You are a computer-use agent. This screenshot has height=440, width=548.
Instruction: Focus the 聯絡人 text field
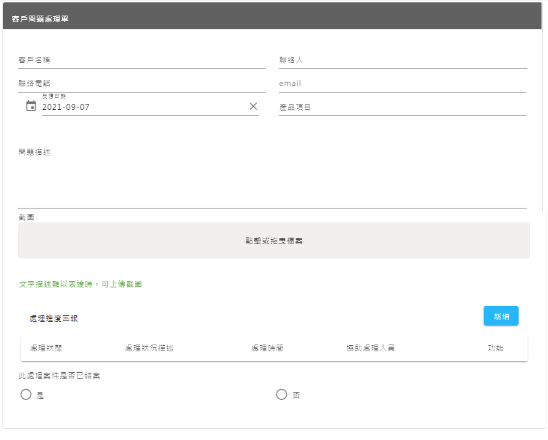[402, 60]
